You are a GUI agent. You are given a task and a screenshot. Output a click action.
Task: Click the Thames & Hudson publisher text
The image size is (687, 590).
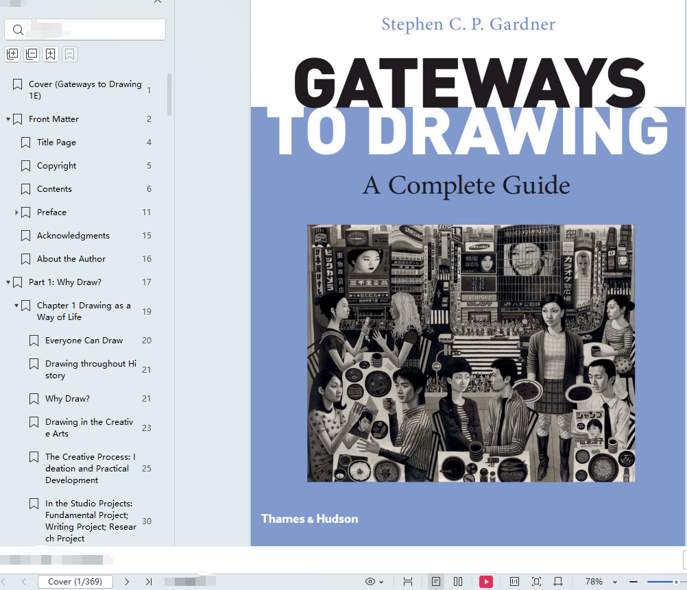[x=309, y=519]
